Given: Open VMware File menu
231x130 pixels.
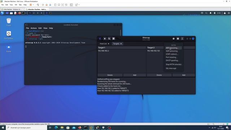Looking at the screenshot, I should coord(3,5).
